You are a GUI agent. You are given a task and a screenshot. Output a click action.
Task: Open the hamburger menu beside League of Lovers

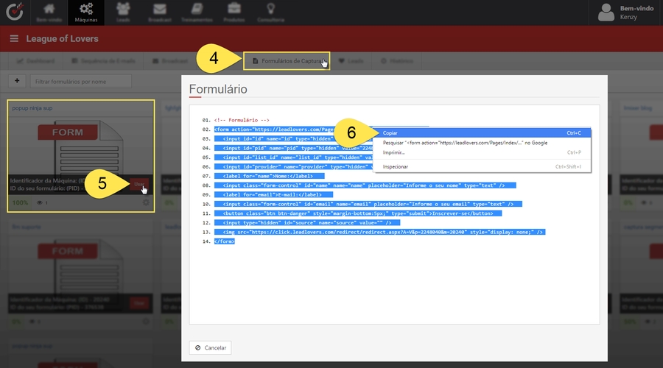(14, 38)
